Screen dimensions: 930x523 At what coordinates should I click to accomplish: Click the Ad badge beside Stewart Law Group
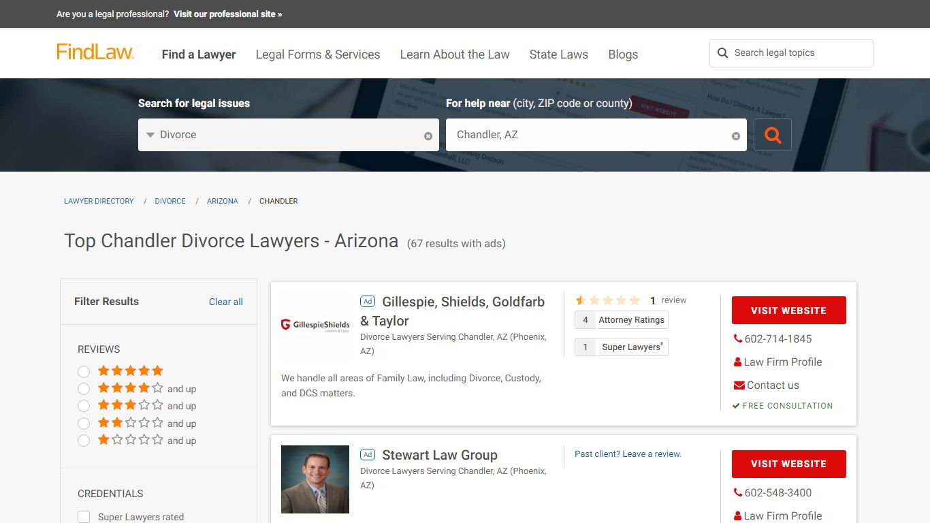tap(368, 455)
